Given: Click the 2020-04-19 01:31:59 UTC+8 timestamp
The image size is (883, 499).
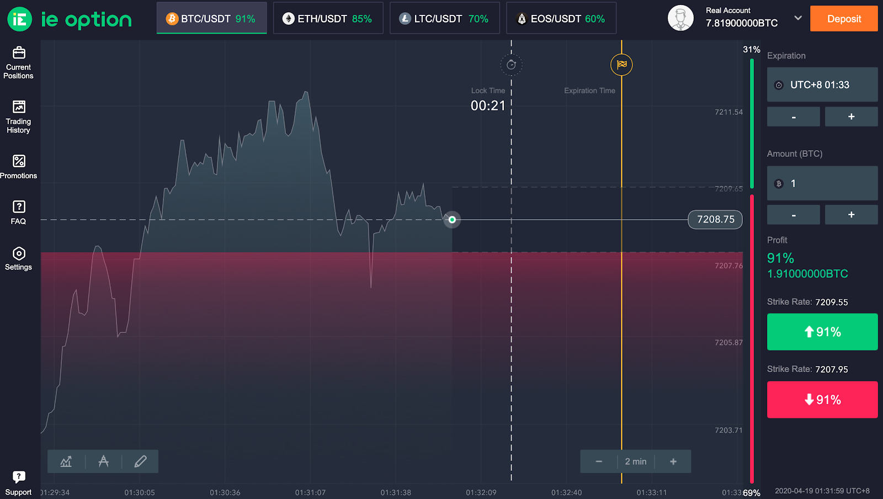Looking at the screenshot, I should tap(822, 491).
